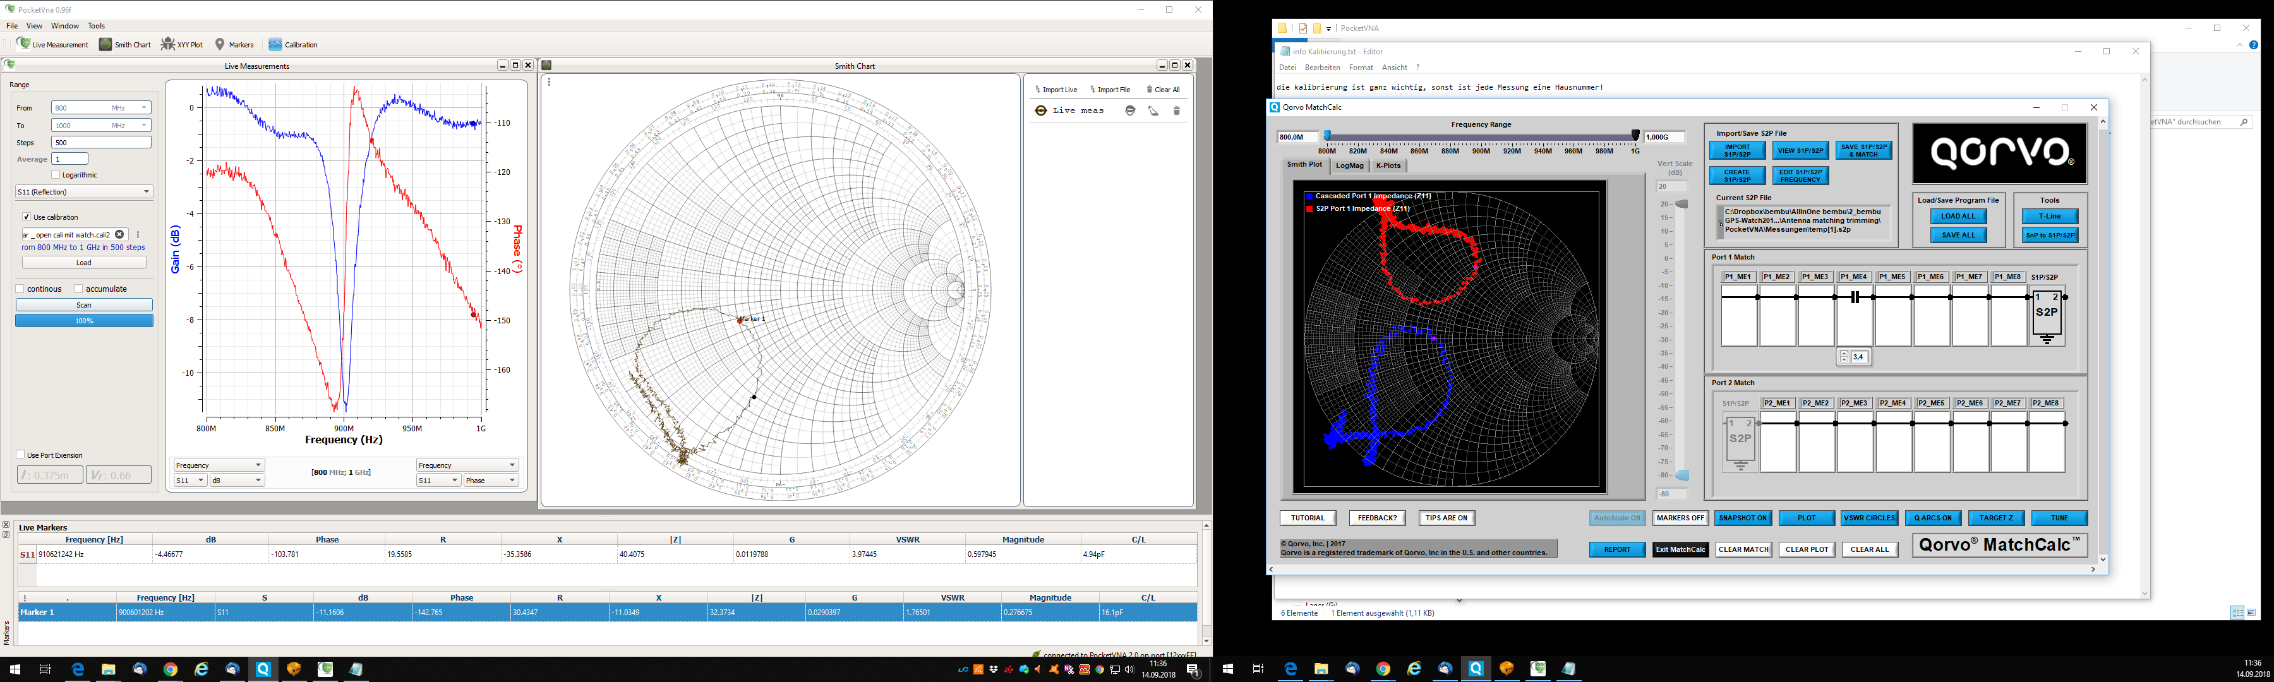Viewport: 2274px width, 682px height.
Task: Click the Steps input field
Action: pyautogui.click(x=102, y=142)
